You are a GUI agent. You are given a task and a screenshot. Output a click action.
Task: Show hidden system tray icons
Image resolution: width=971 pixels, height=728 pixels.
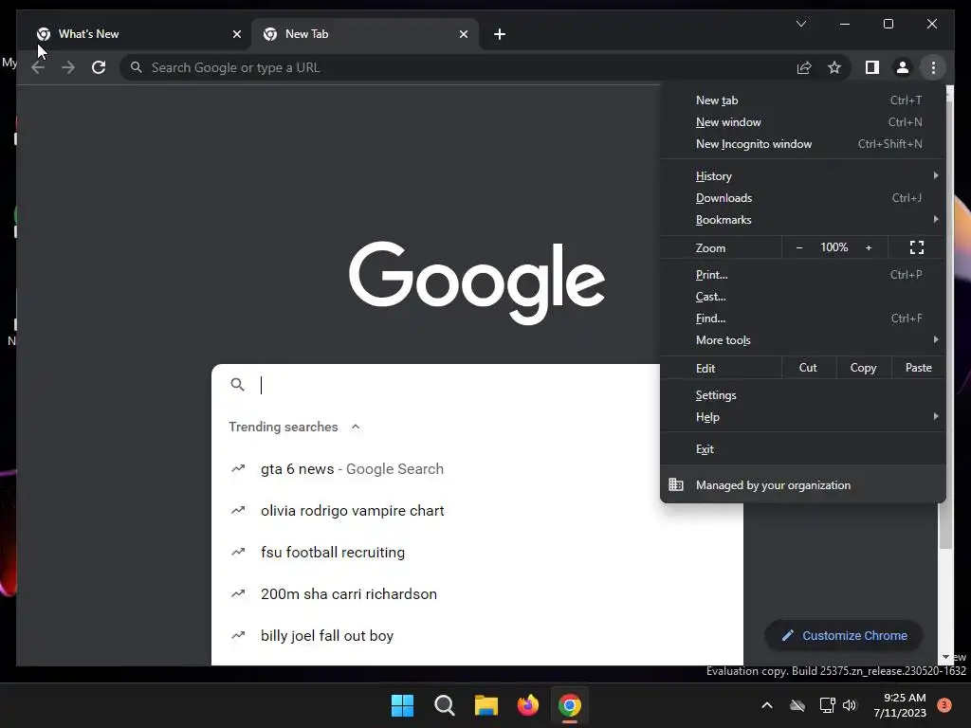[x=766, y=705]
